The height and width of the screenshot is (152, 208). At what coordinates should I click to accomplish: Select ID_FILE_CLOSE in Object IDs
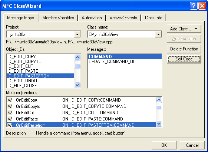40,86
